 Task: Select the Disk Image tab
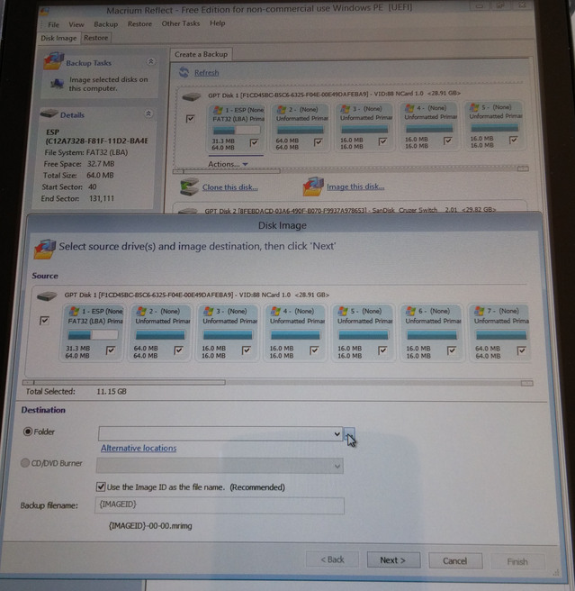(x=58, y=38)
